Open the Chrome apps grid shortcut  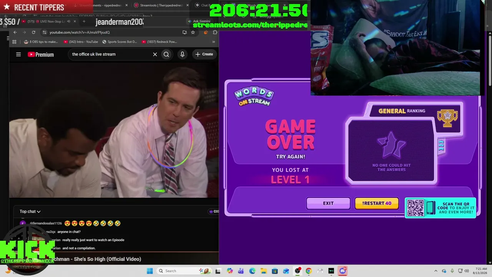point(15,42)
